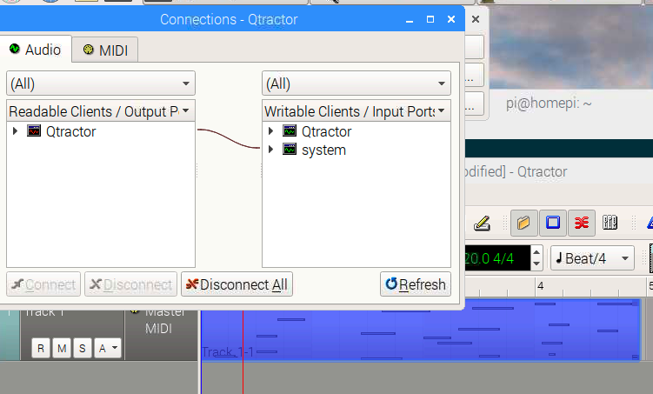
Task: Toggle the red Connections icon in toolbar
Action: 582,223
